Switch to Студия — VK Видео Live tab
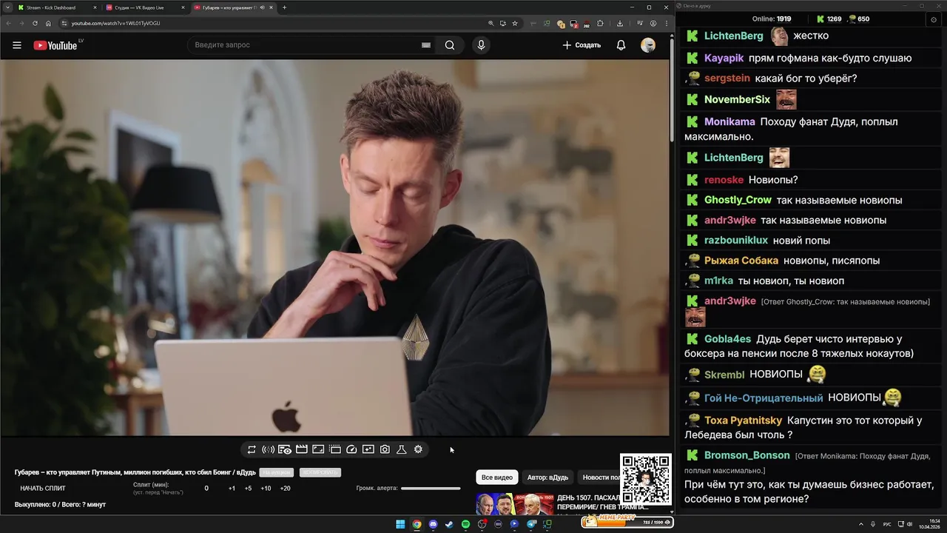Image resolution: width=947 pixels, height=533 pixels. pos(145,7)
